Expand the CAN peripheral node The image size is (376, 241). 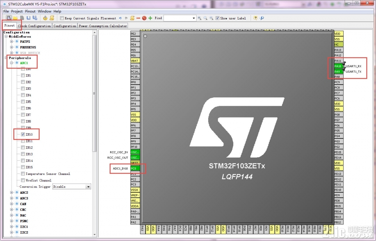click(11, 204)
